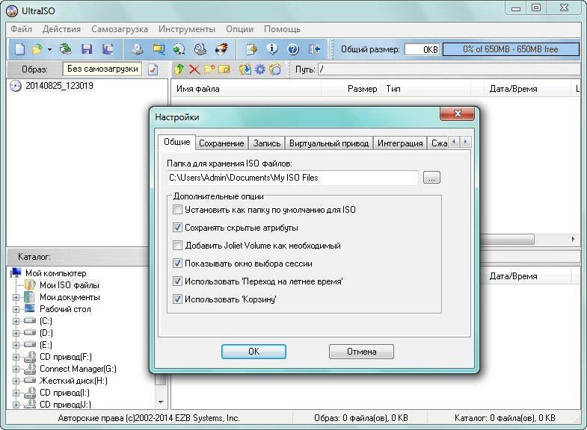Open the 'Действия' menu
The width and height of the screenshot is (587, 430).
61,29
